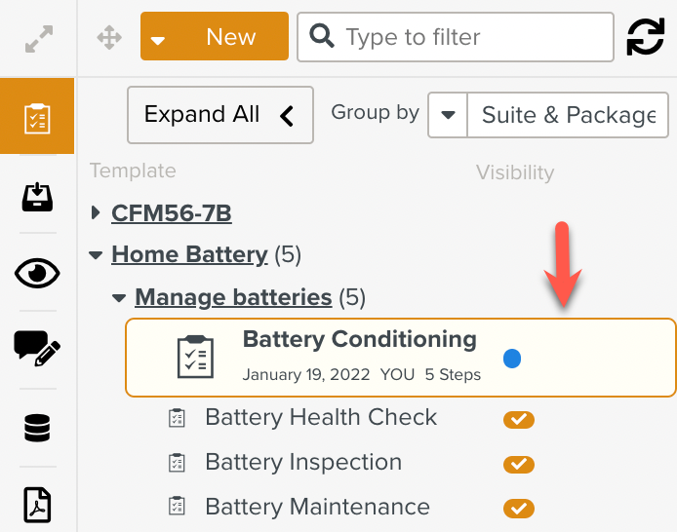Click the refresh arrows icon
This screenshot has width=677, height=532.
coord(645,37)
